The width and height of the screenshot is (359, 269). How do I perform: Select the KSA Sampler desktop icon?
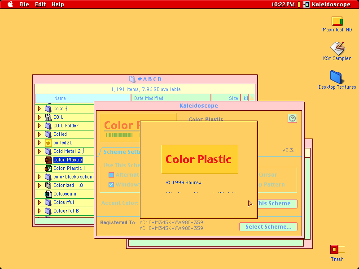[337, 48]
